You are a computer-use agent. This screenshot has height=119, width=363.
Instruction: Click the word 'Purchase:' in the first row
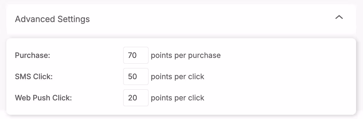(x=33, y=55)
